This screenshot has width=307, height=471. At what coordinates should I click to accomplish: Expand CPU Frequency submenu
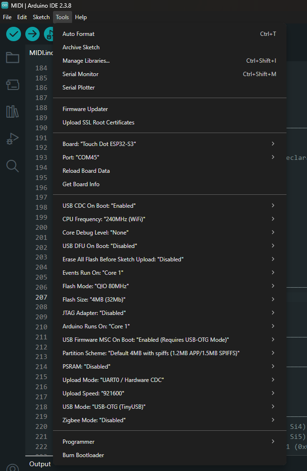click(x=169, y=219)
